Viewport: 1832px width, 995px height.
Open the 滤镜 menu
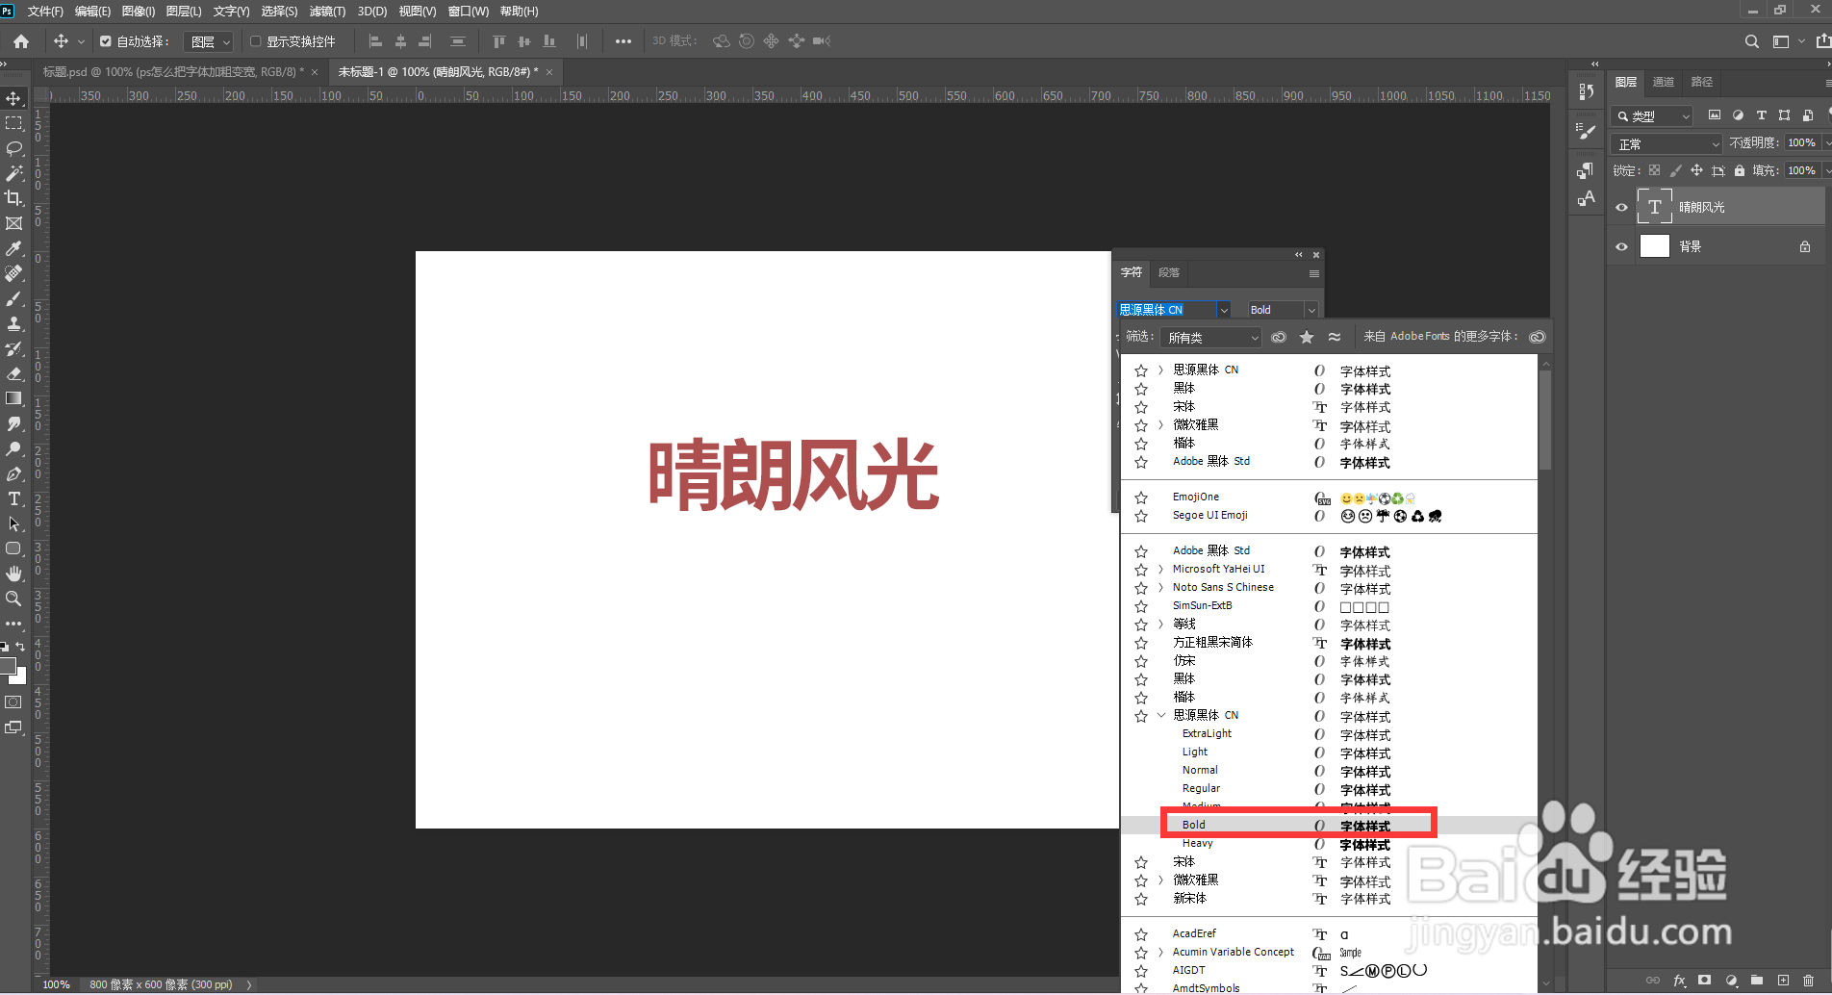pos(326,11)
